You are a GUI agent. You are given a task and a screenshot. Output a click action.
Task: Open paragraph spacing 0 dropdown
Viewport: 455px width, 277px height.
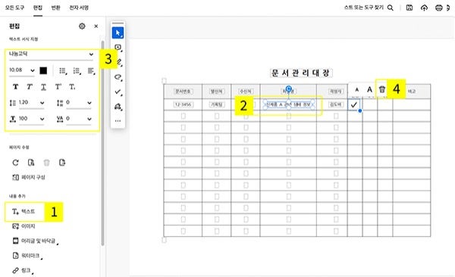79,103
